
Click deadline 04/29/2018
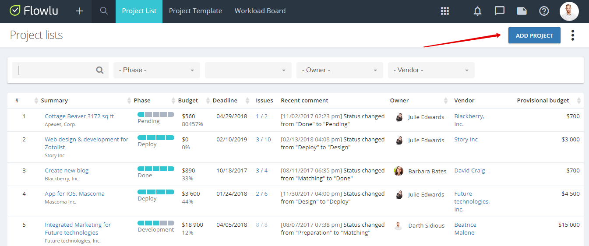[x=232, y=116]
